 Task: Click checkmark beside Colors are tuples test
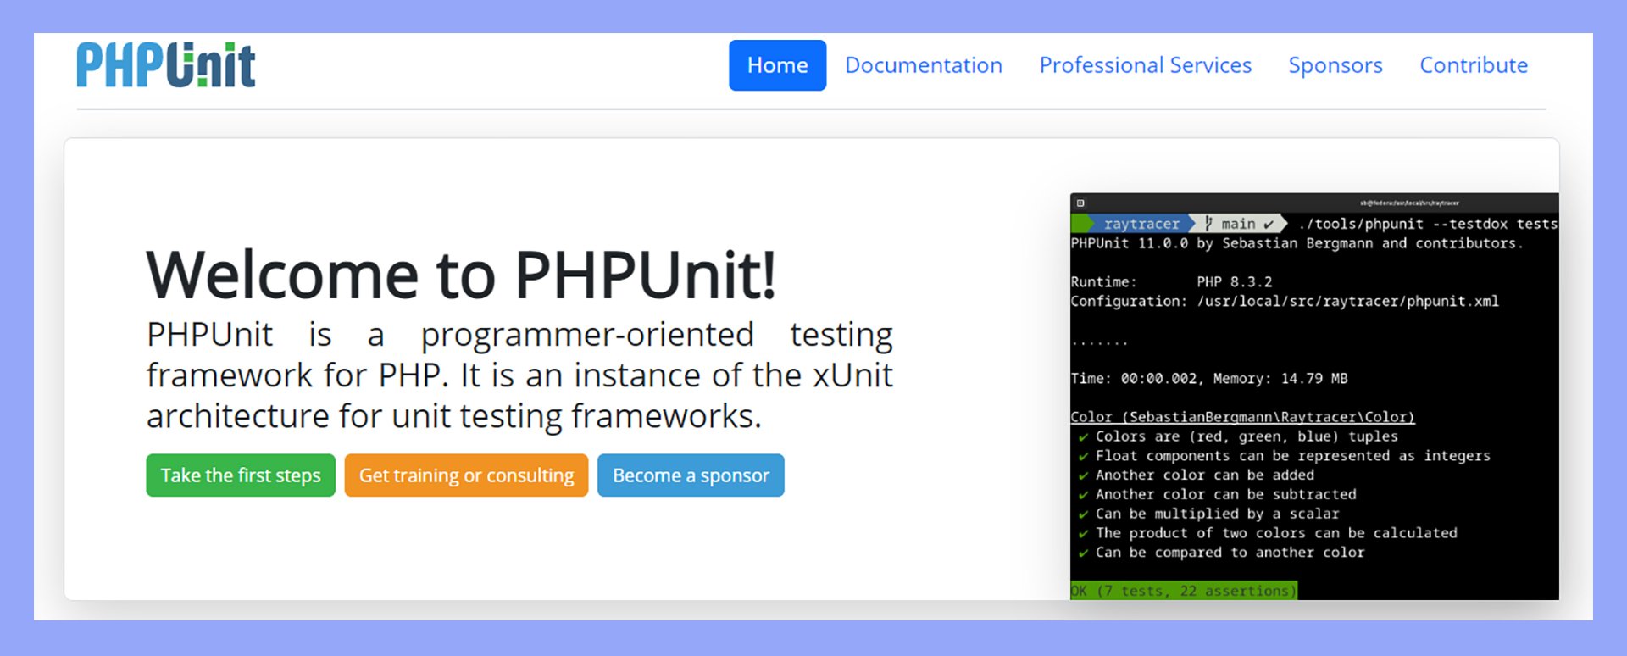coord(1083,437)
